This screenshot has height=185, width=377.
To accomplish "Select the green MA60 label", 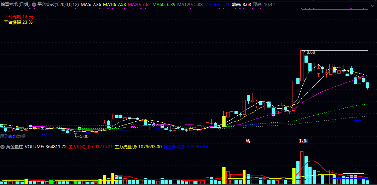I will [164, 5].
